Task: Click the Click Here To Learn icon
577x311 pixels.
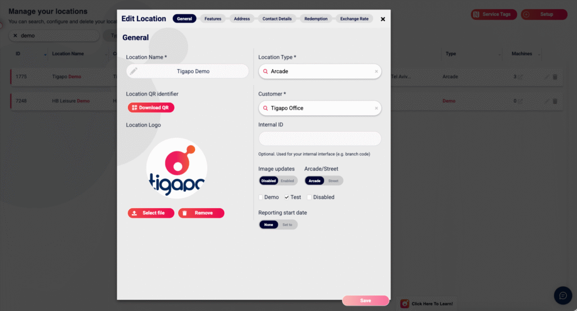Action: [405, 304]
